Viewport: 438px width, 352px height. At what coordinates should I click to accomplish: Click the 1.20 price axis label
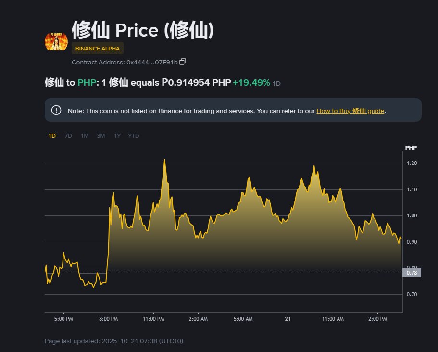(412, 163)
